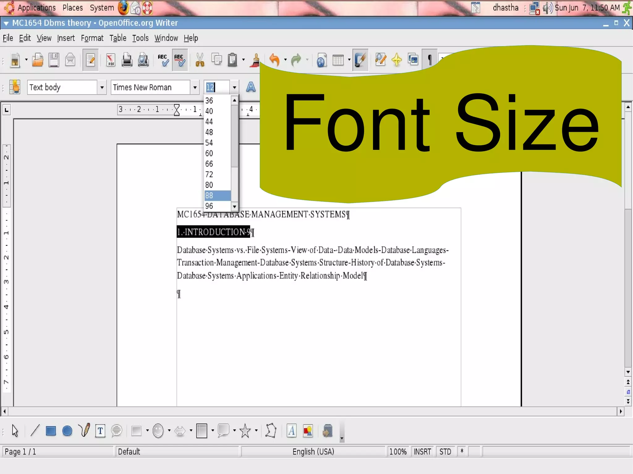Select font size 48 in list

(217, 132)
